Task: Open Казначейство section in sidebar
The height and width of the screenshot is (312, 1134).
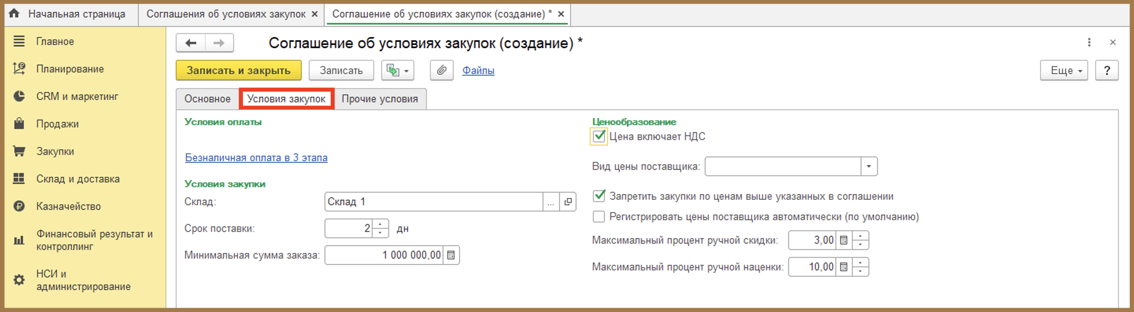Action: (69, 206)
